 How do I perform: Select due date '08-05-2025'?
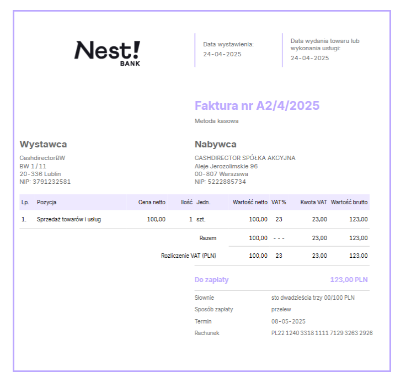coord(288,321)
